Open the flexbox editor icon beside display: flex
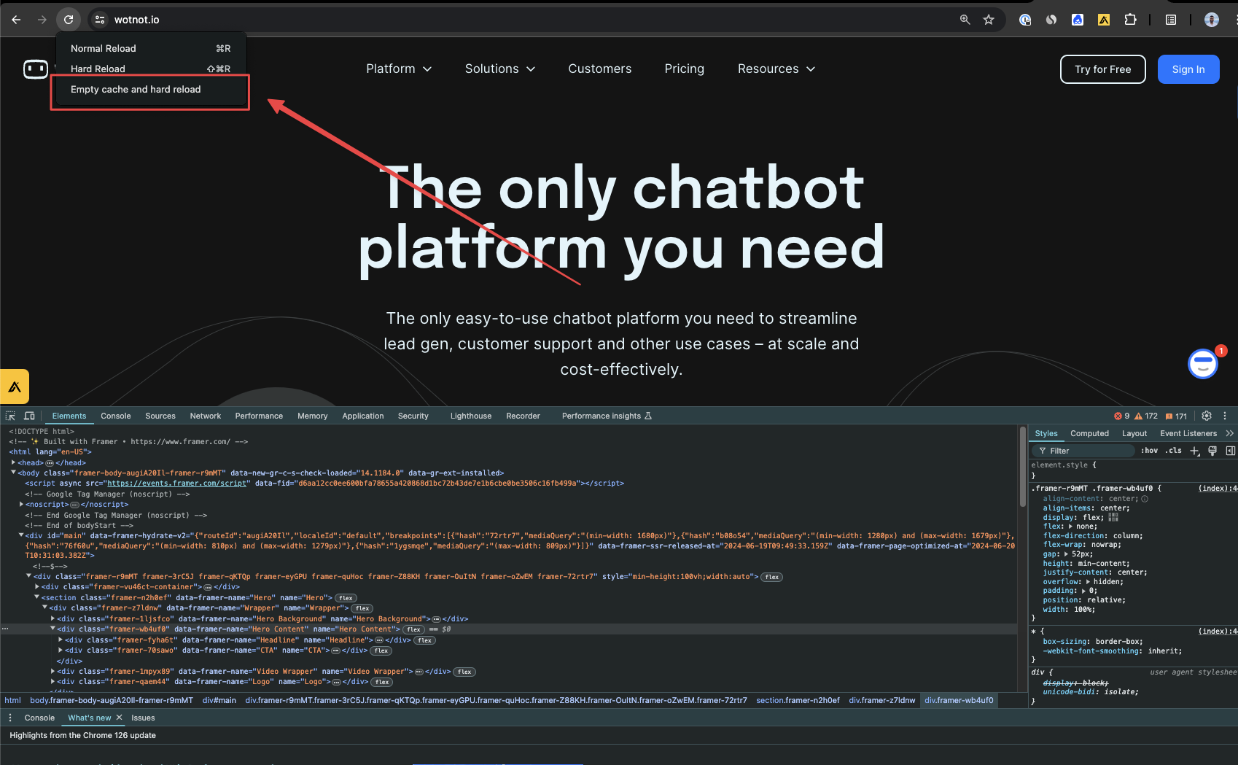 click(1113, 517)
